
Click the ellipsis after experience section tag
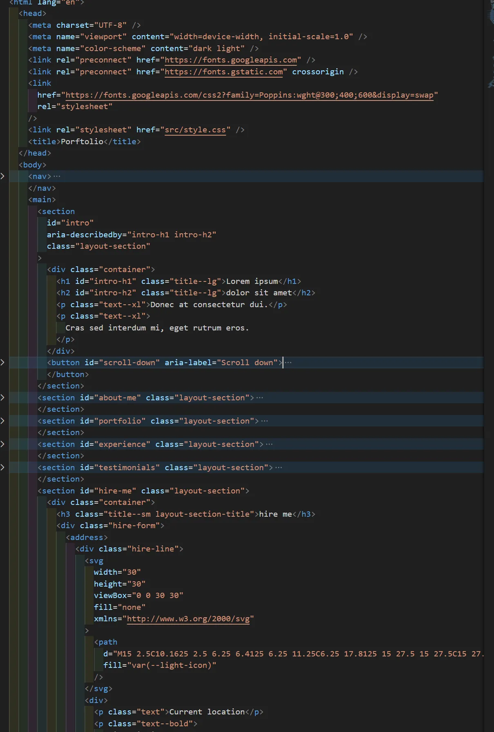[x=269, y=444]
